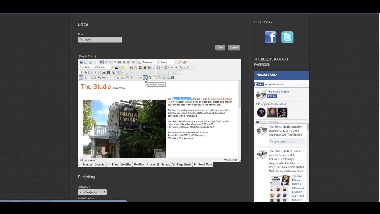The image size is (380, 214).
Task: Click the Spellcheck icon with green check
Action: pyautogui.click(x=150, y=78)
